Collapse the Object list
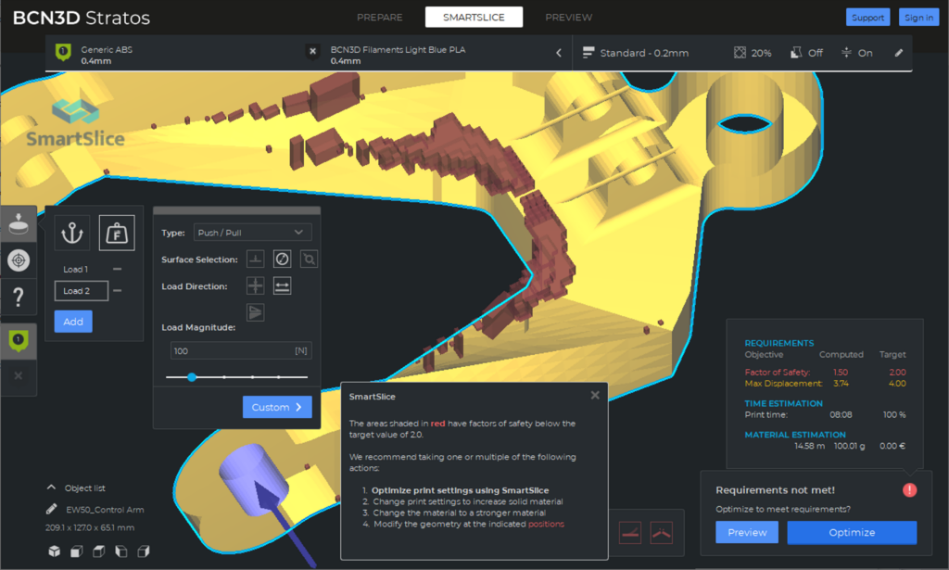Screen dimensions: 949x570 point(52,488)
